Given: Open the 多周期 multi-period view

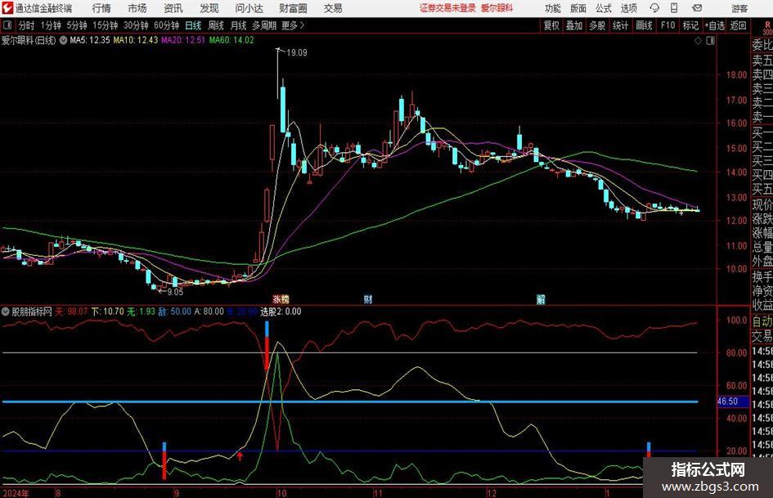Looking at the screenshot, I should coord(264,25).
